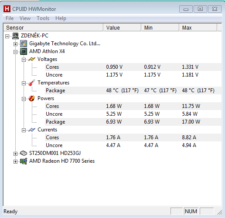The image size is (225, 218).
Task: Click the AMD Radeon graphics card icon
Action: coord(24,161)
